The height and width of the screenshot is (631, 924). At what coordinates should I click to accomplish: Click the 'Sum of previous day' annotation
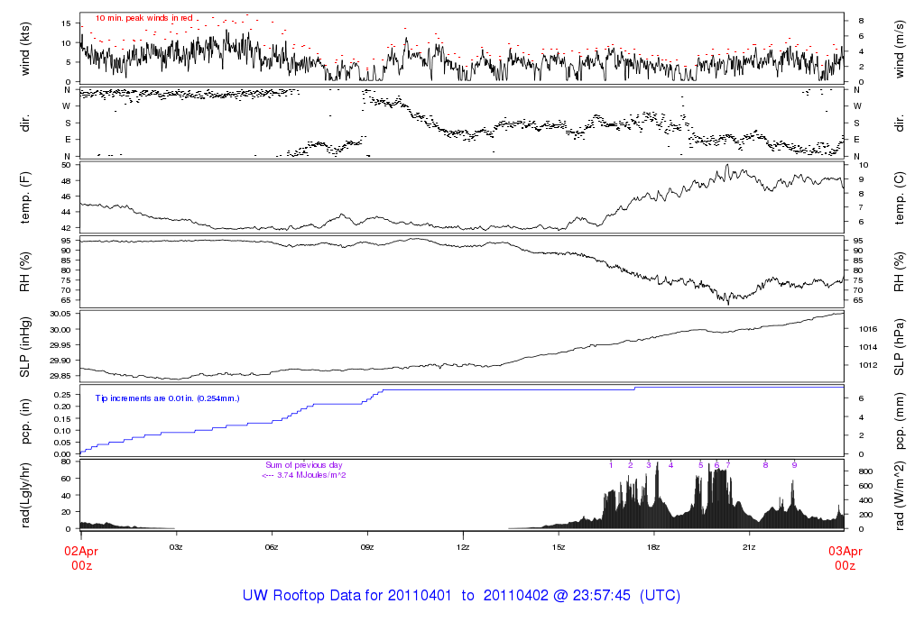click(304, 465)
